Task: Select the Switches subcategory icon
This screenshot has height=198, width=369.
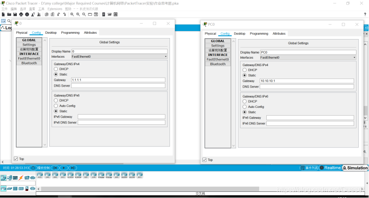Action: pos(9,188)
